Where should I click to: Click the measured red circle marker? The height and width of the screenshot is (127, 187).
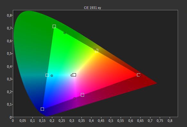click(140, 75)
